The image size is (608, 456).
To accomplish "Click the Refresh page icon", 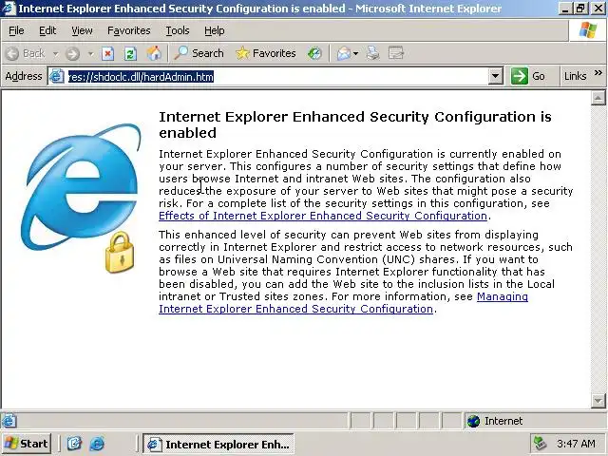I will coord(130,53).
